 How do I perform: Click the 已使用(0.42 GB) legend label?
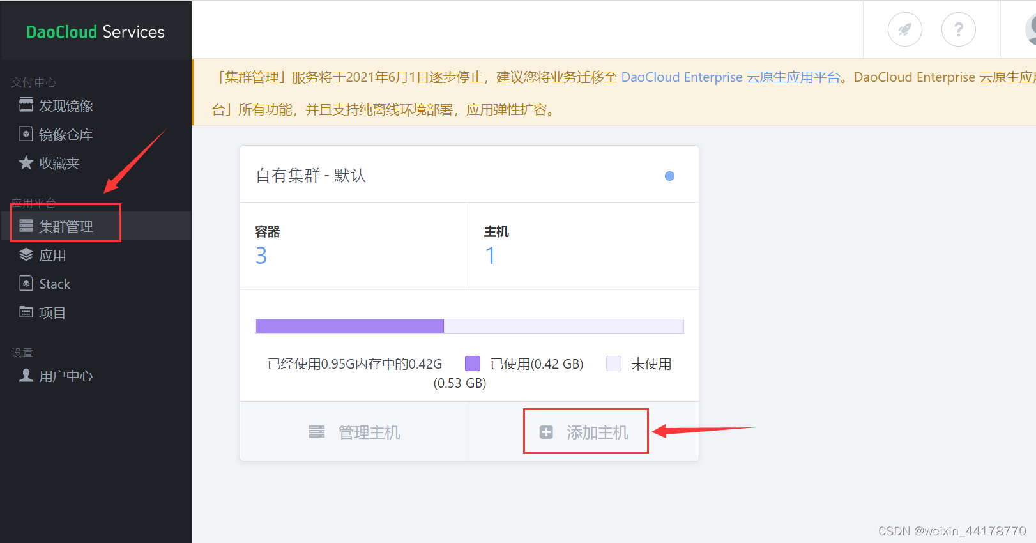point(537,364)
